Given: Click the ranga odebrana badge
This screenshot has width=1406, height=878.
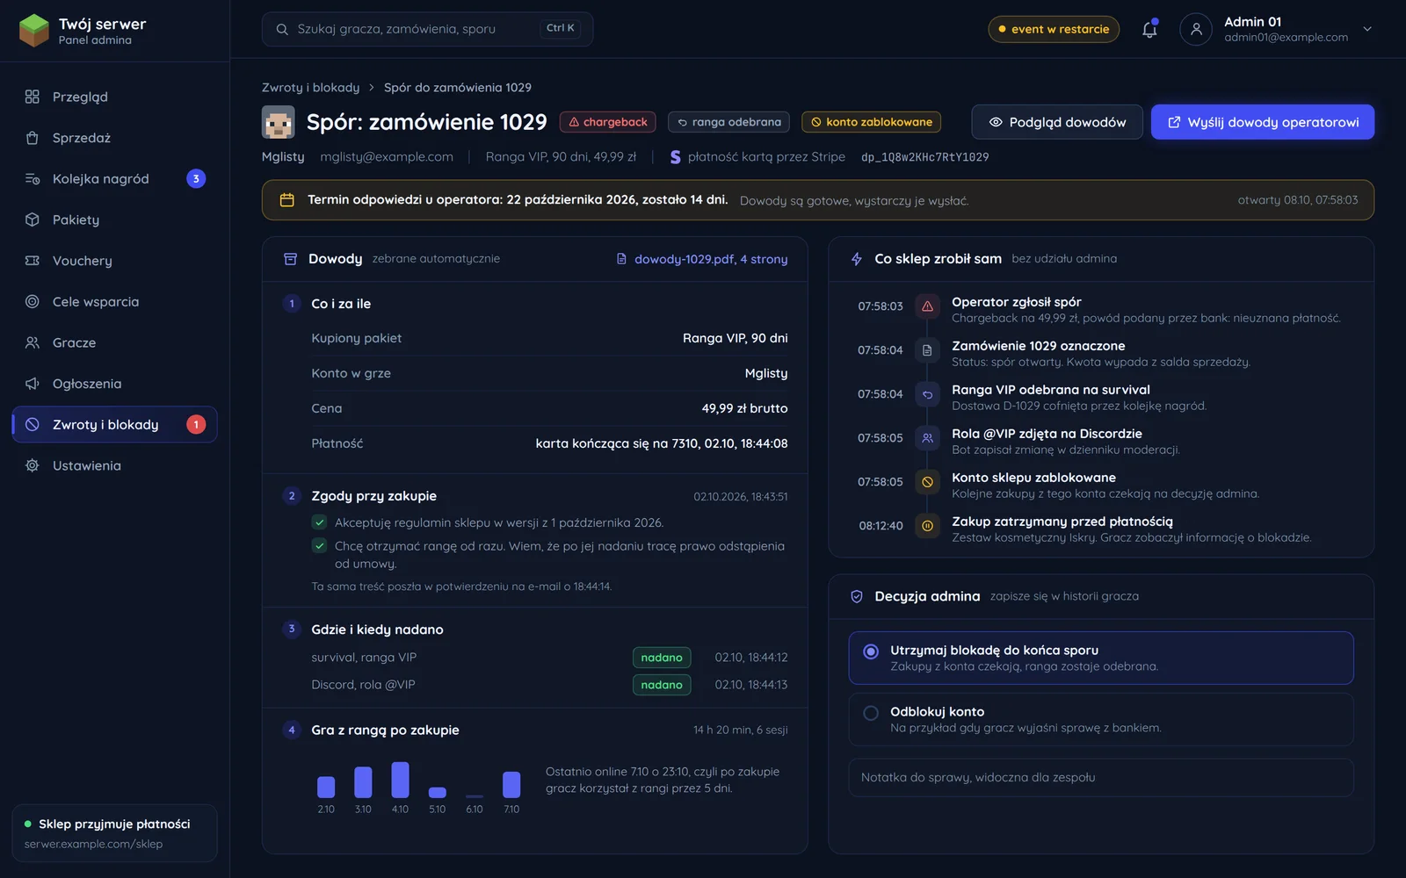Looking at the screenshot, I should tap(728, 122).
